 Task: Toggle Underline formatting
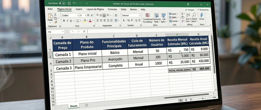click(71, 21)
